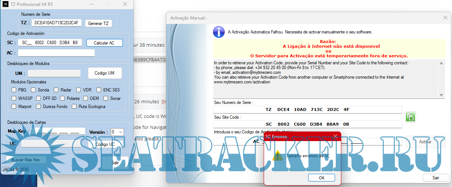Click the Sair button in activation window

click(x=435, y=178)
